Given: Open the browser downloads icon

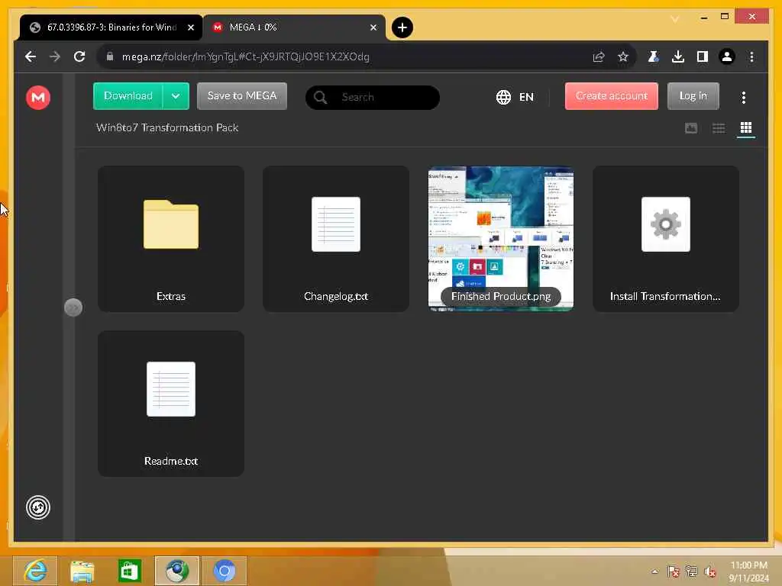Looking at the screenshot, I should 678,56.
